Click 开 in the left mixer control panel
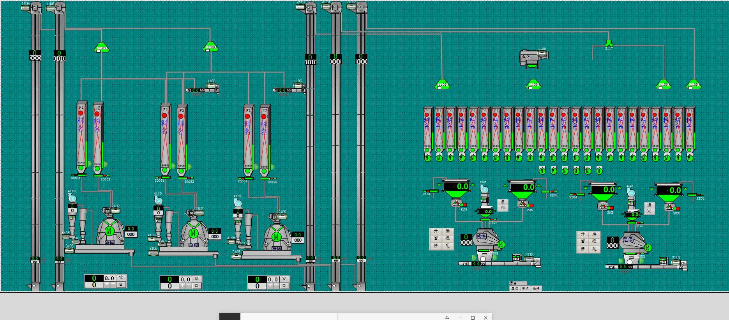 click(436, 231)
